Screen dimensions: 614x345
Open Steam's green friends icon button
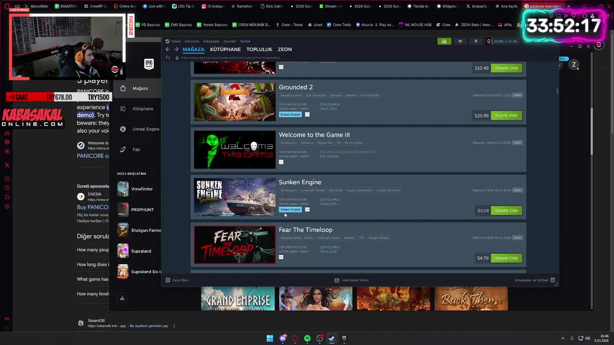click(444, 41)
